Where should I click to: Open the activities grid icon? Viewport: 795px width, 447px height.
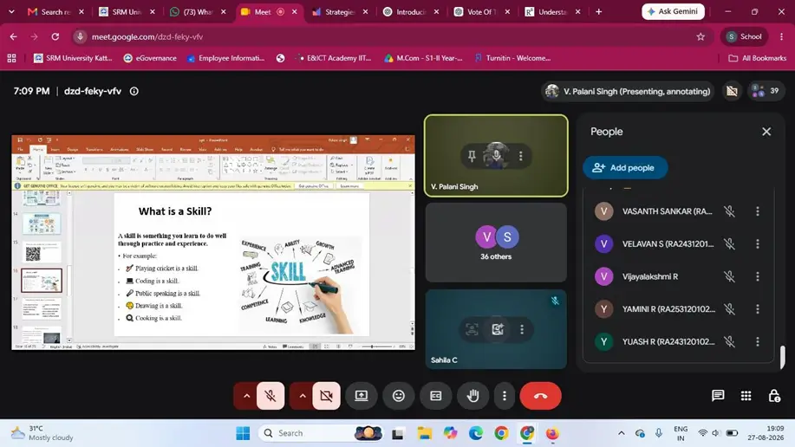pyautogui.click(x=746, y=395)
